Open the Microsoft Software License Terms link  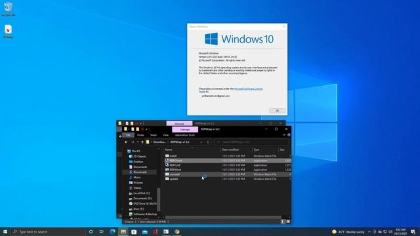[x=248, y=88]
